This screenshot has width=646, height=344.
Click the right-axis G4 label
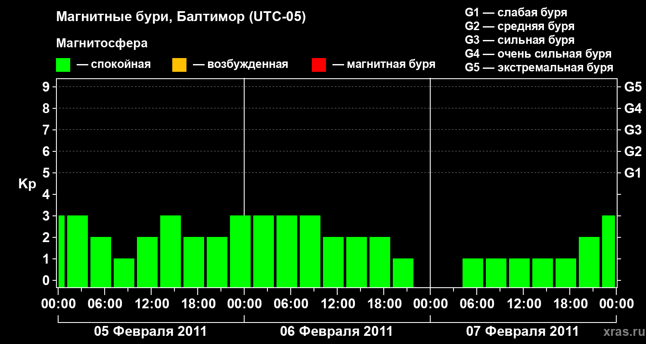633,108
